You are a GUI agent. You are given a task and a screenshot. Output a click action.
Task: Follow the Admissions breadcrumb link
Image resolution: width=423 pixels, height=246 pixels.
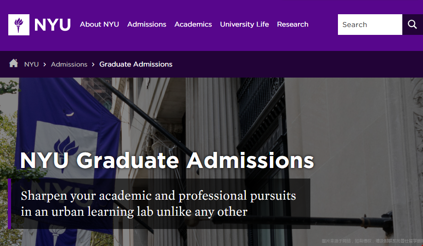(x=69, y=64)
